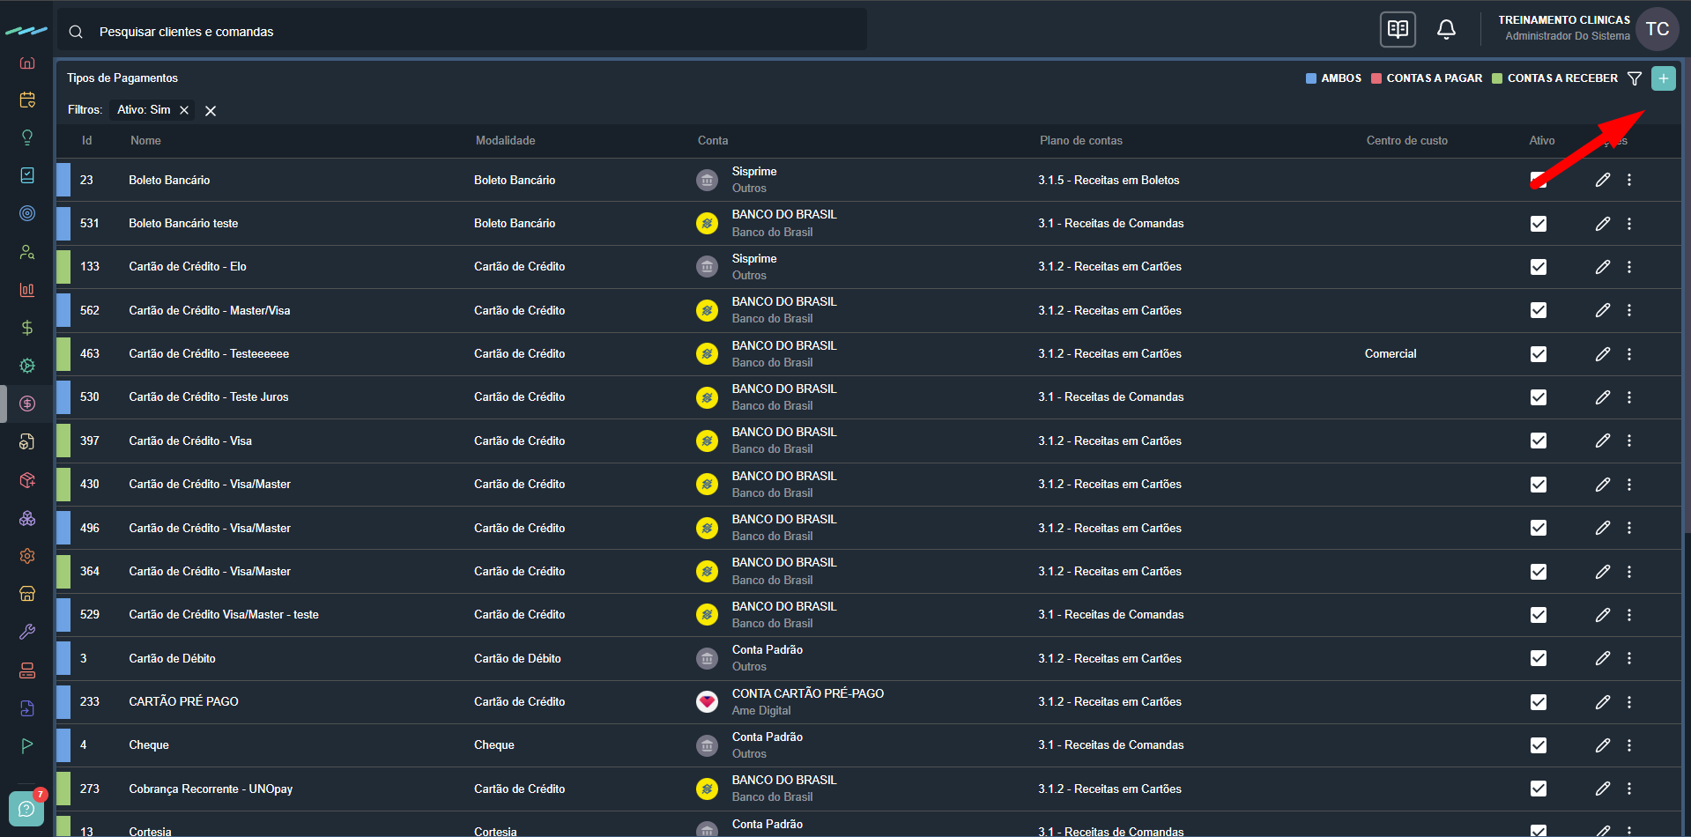The image size is (1691, 837).
Task: Open the store shop sidebar icon
Action: 27,594
